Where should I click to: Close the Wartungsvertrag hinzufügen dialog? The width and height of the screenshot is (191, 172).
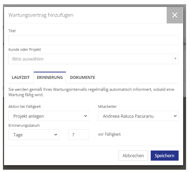point(175,15)
